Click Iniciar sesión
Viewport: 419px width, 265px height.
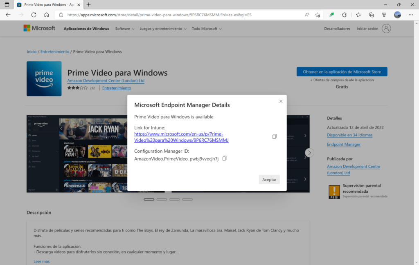pyautogui.click(x=367, y=29)
